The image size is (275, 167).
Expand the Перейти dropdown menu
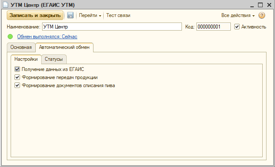pyautogui.click(x=90, y=15)
